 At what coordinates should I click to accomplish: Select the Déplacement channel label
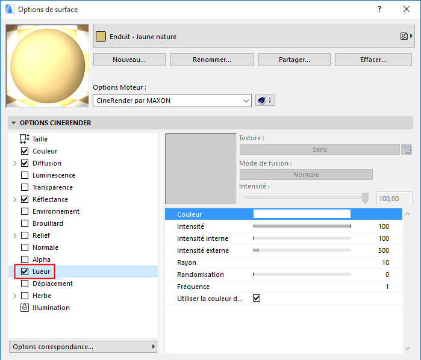52,284
